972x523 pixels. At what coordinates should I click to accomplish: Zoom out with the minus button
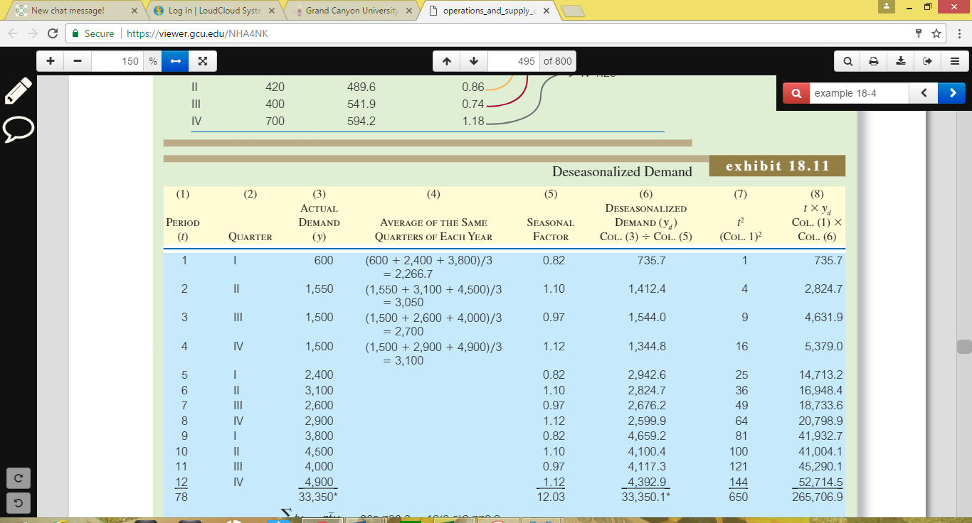(78, 61)
